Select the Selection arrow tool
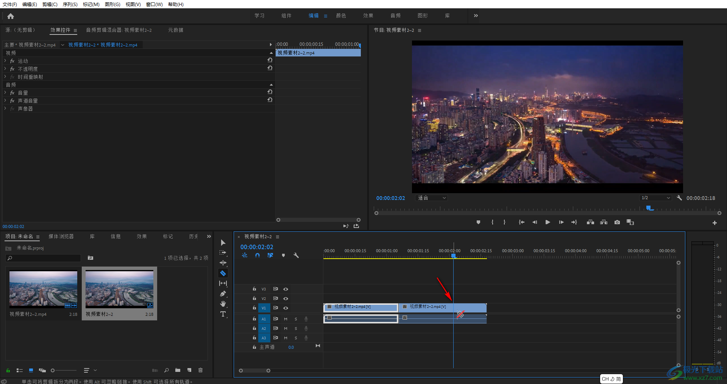This screenshot has width=727, height=384. pyautogui.click(x=223, y=242)
